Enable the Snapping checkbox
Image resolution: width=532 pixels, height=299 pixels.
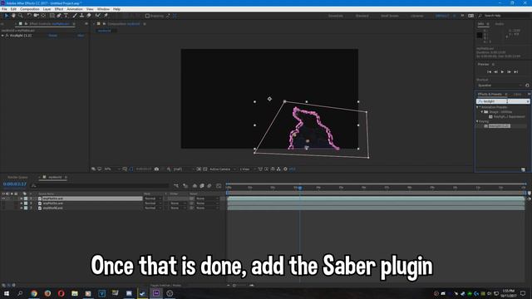pyautogui.click(x=147, y=16)
